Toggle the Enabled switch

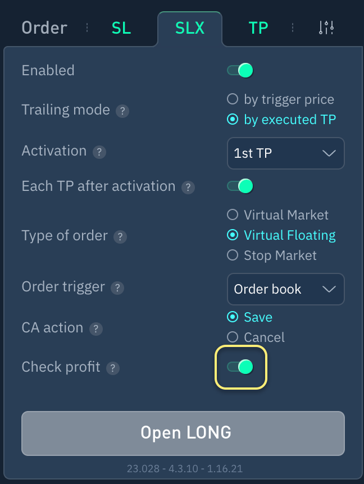[240, 70]
